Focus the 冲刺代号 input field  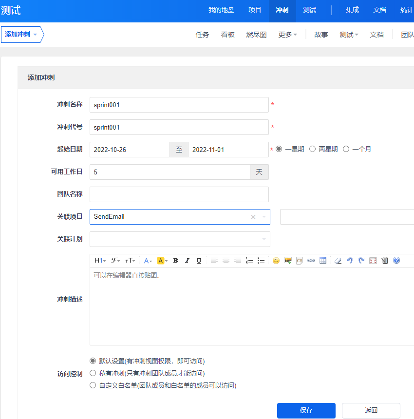[179, 127]
